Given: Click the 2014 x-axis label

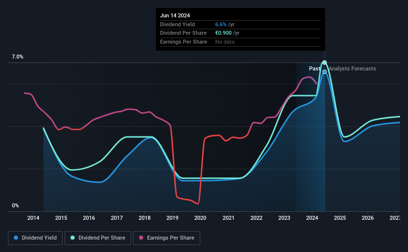Looking at the screenshot, I should click(33, 218).
